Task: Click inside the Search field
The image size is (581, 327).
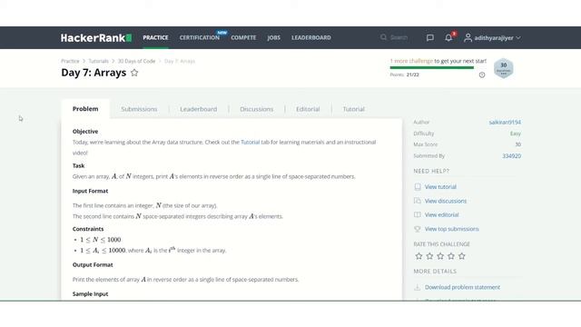Action: pyautogui.click(x=399, y=37)
